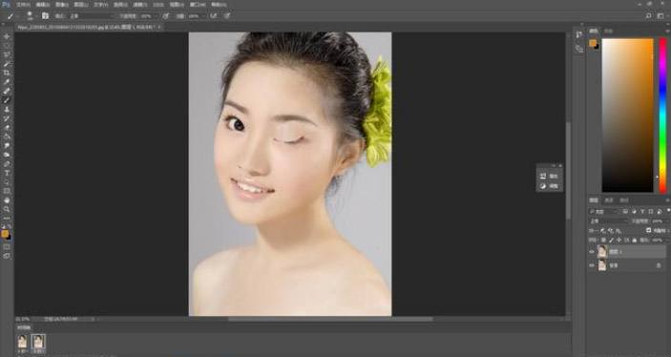Open the first menu in the menu bar
Image resolution: width=671 pixels, height=357 pixels.
[x=23, y=4]
